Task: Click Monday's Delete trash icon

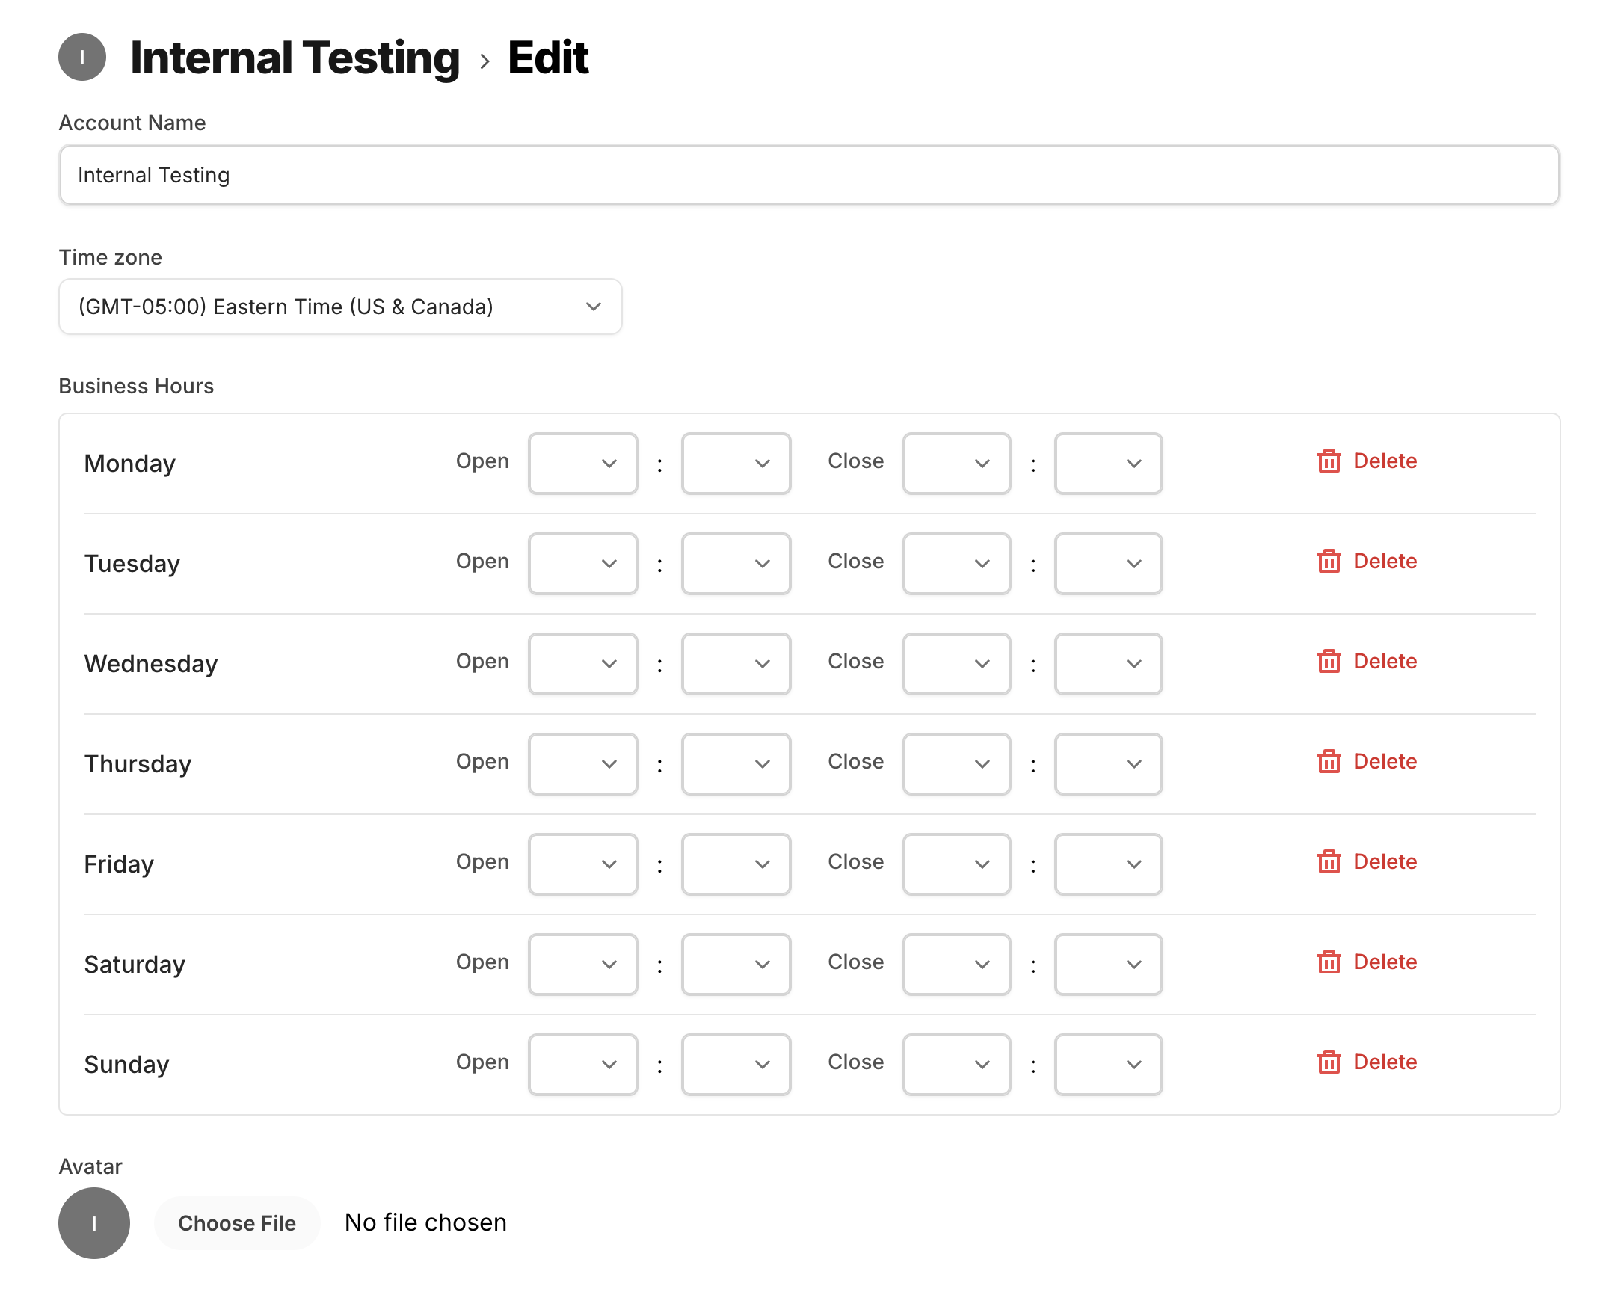Action: click(1329, 461)
